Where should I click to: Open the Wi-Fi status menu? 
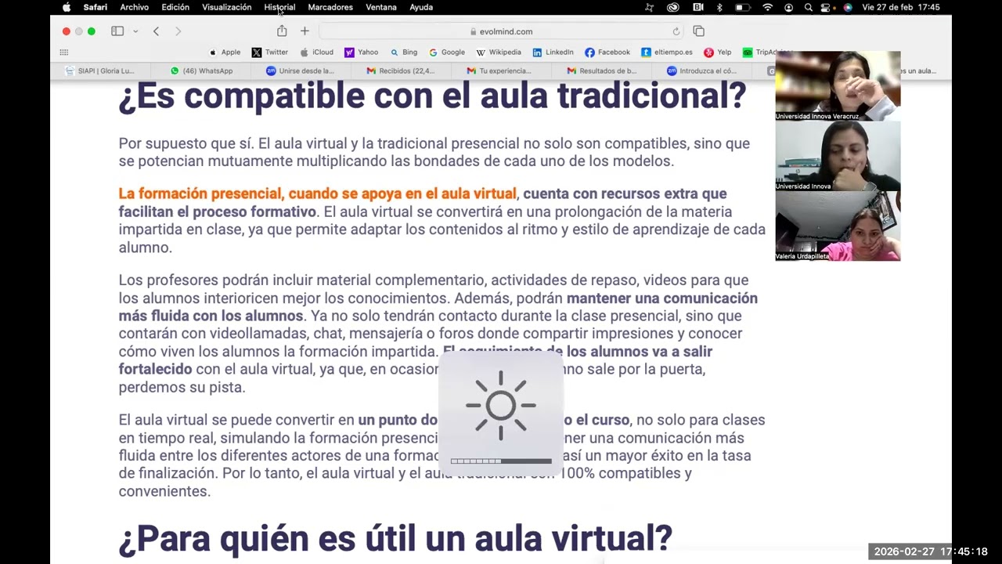tap(768, 7)
